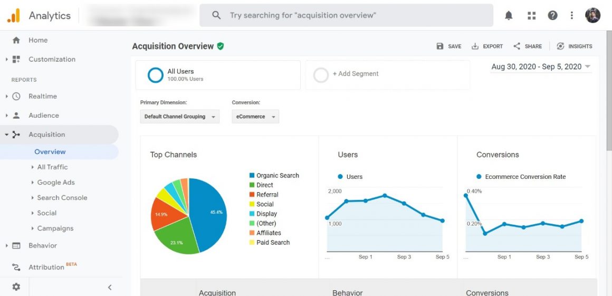This screenshot has height=296, width=612.
Task: Click the Audience person icon
Action: pyautogui.click(x=16, y=116)
